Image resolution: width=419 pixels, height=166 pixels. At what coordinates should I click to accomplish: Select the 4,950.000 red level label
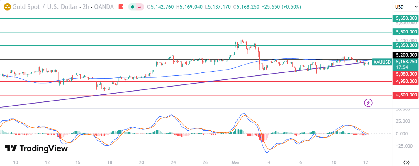pyautogui.click(x=406, y=81)
